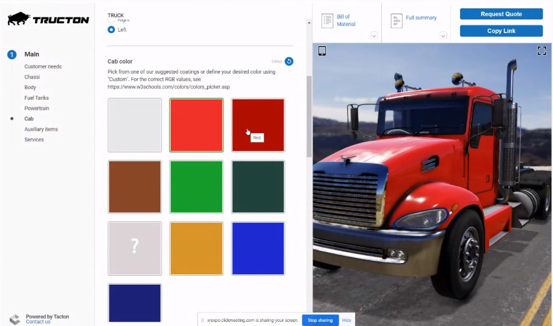
Task: Expand the Full summary dropdown chevron
Action: point(443,35)
